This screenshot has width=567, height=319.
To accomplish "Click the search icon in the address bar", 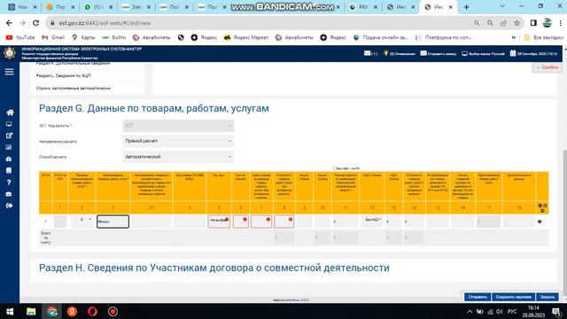I will click(477, 23).
